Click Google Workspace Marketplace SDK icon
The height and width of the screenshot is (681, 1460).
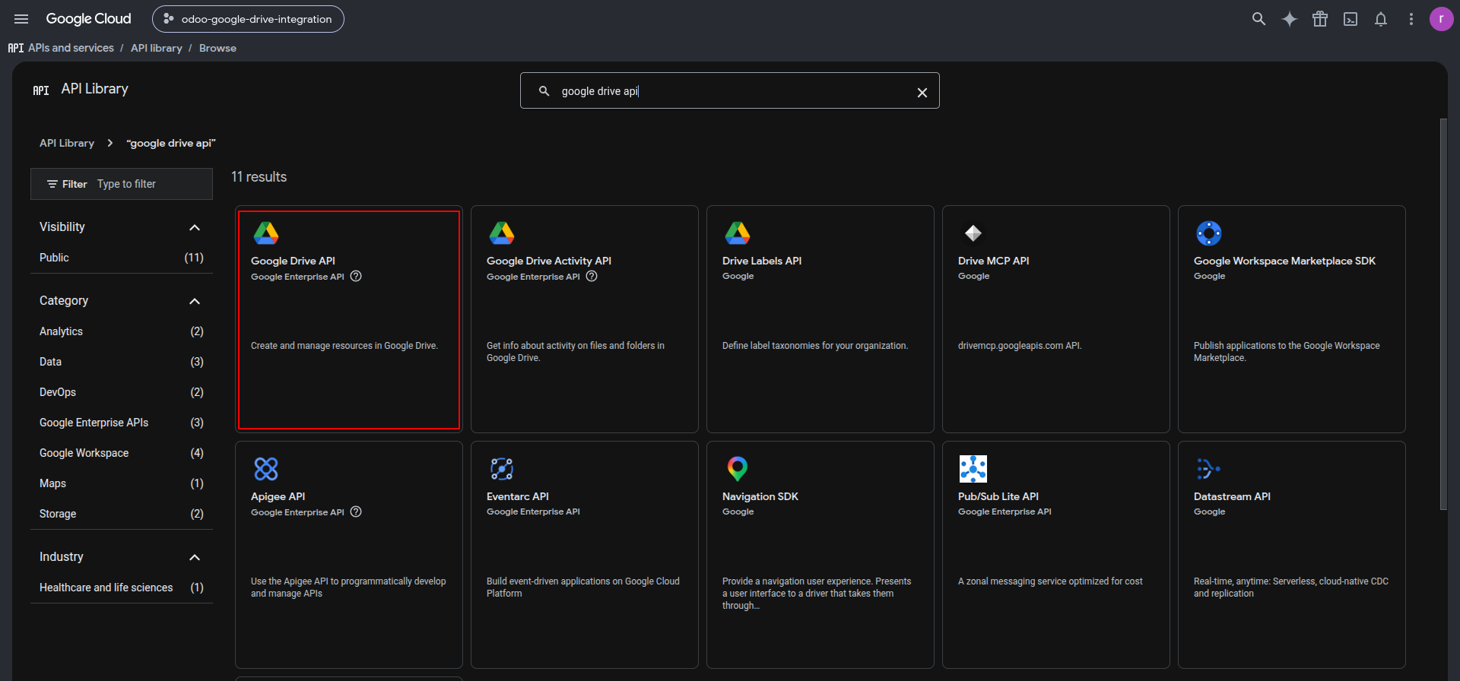coord(1209,233)
